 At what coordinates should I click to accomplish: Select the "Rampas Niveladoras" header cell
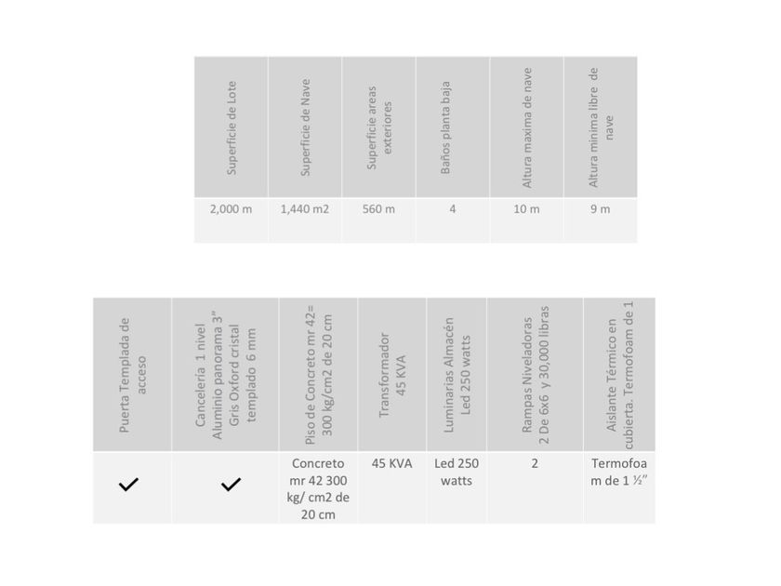click(535, 375)
